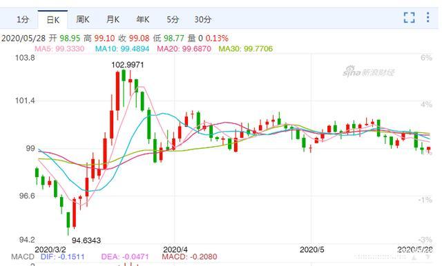This screenshot has height=266, width=442.
Task: Click the 开 98.95 open price value
Action: coord(64,38)
